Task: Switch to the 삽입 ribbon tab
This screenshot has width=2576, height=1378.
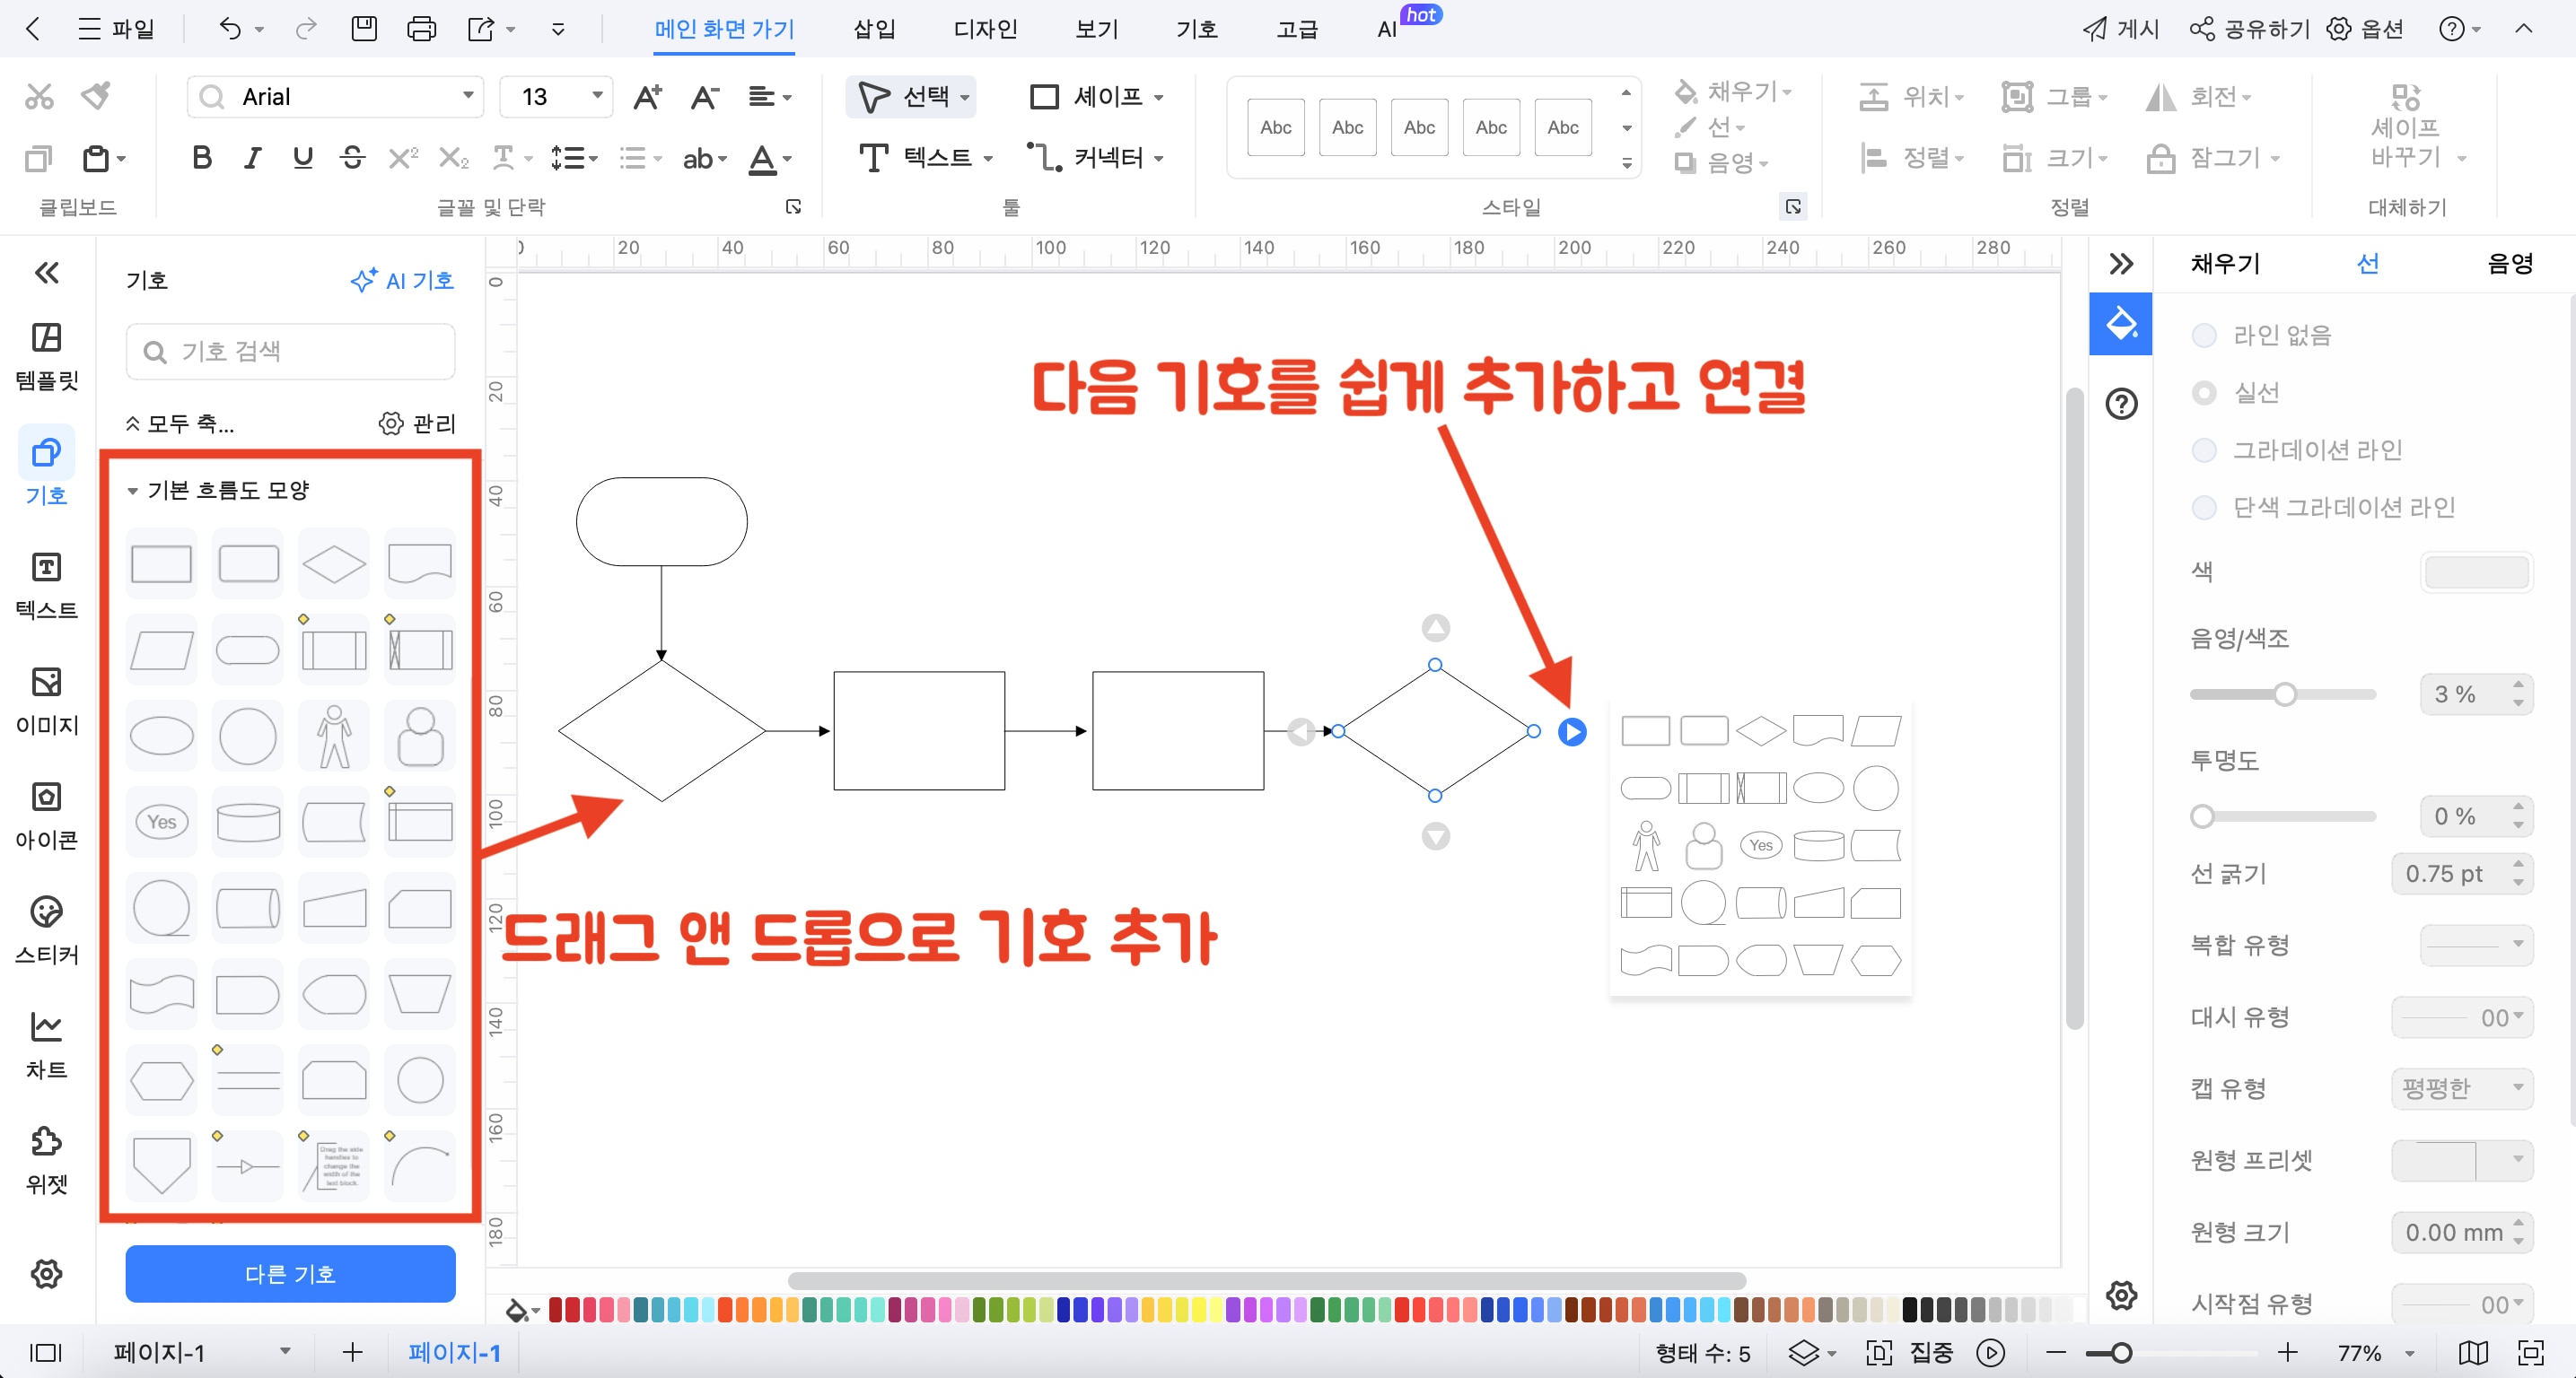Action: pos(872,29)
